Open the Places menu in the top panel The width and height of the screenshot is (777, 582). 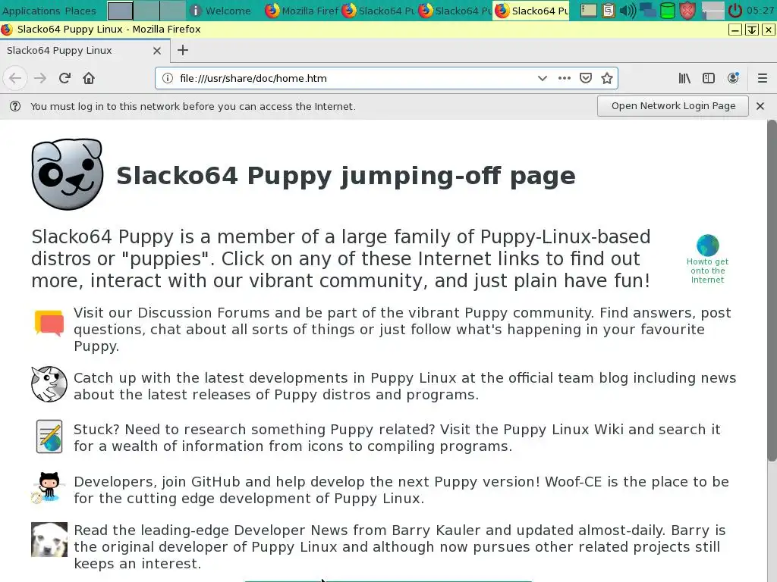coord(80,11)
